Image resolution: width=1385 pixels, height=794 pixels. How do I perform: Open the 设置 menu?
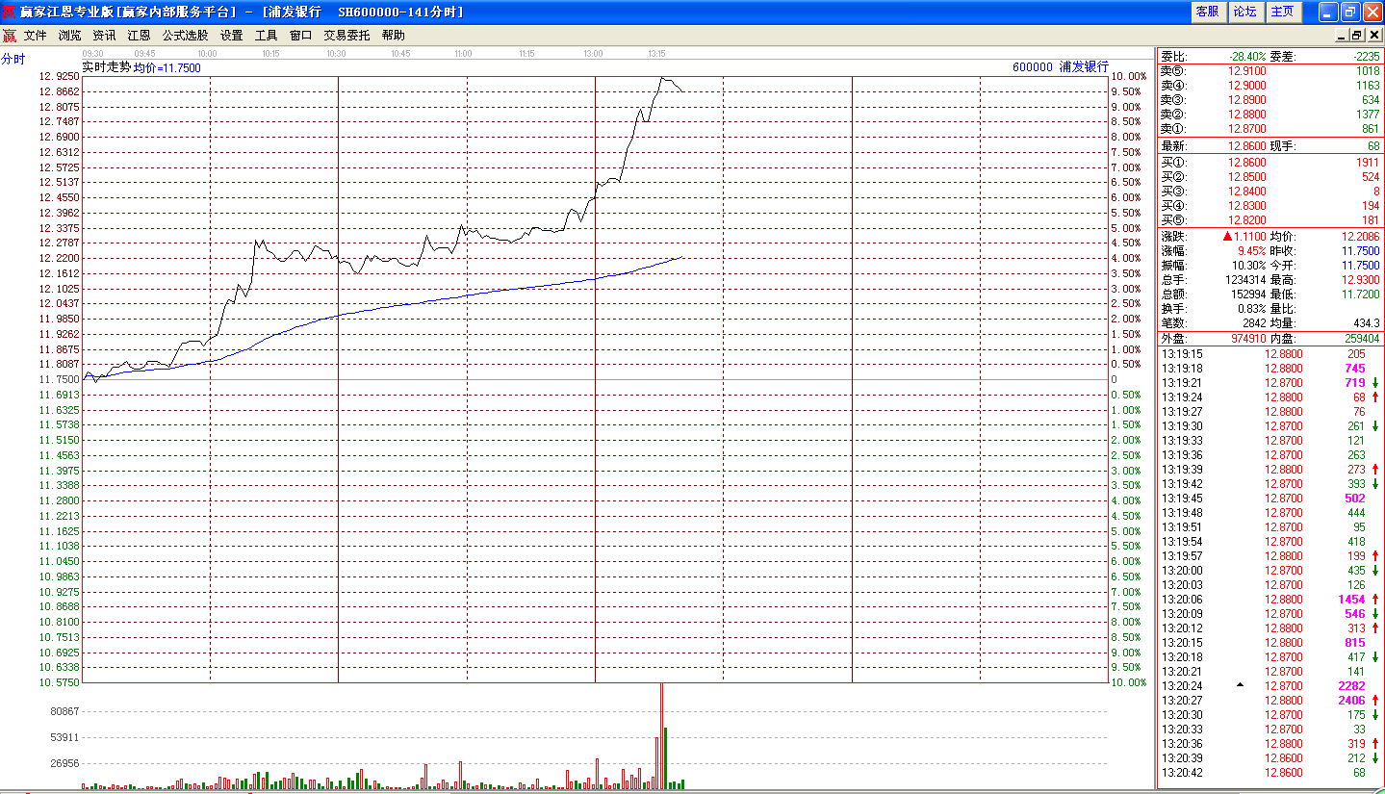(x=231, y=35)
